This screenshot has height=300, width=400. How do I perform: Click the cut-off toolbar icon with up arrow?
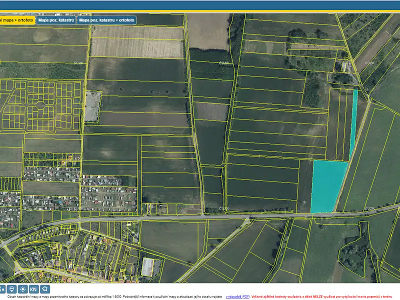click(x=2, y=289)
